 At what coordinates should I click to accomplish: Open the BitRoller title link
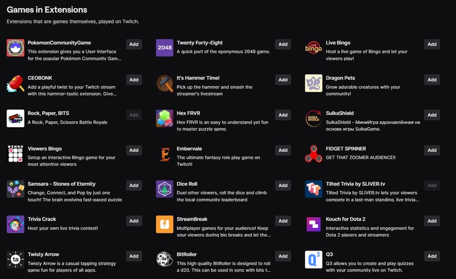(186, 254)
